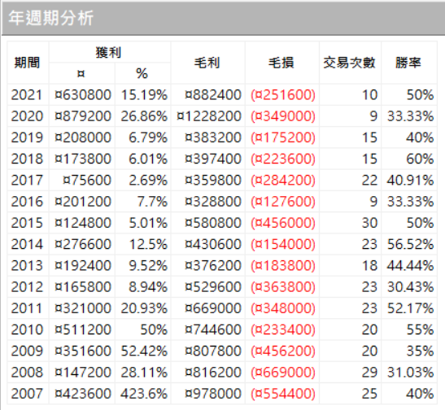445x410 pixels.
Task: Select the 2015 period cell
Action: coord(27,223)
